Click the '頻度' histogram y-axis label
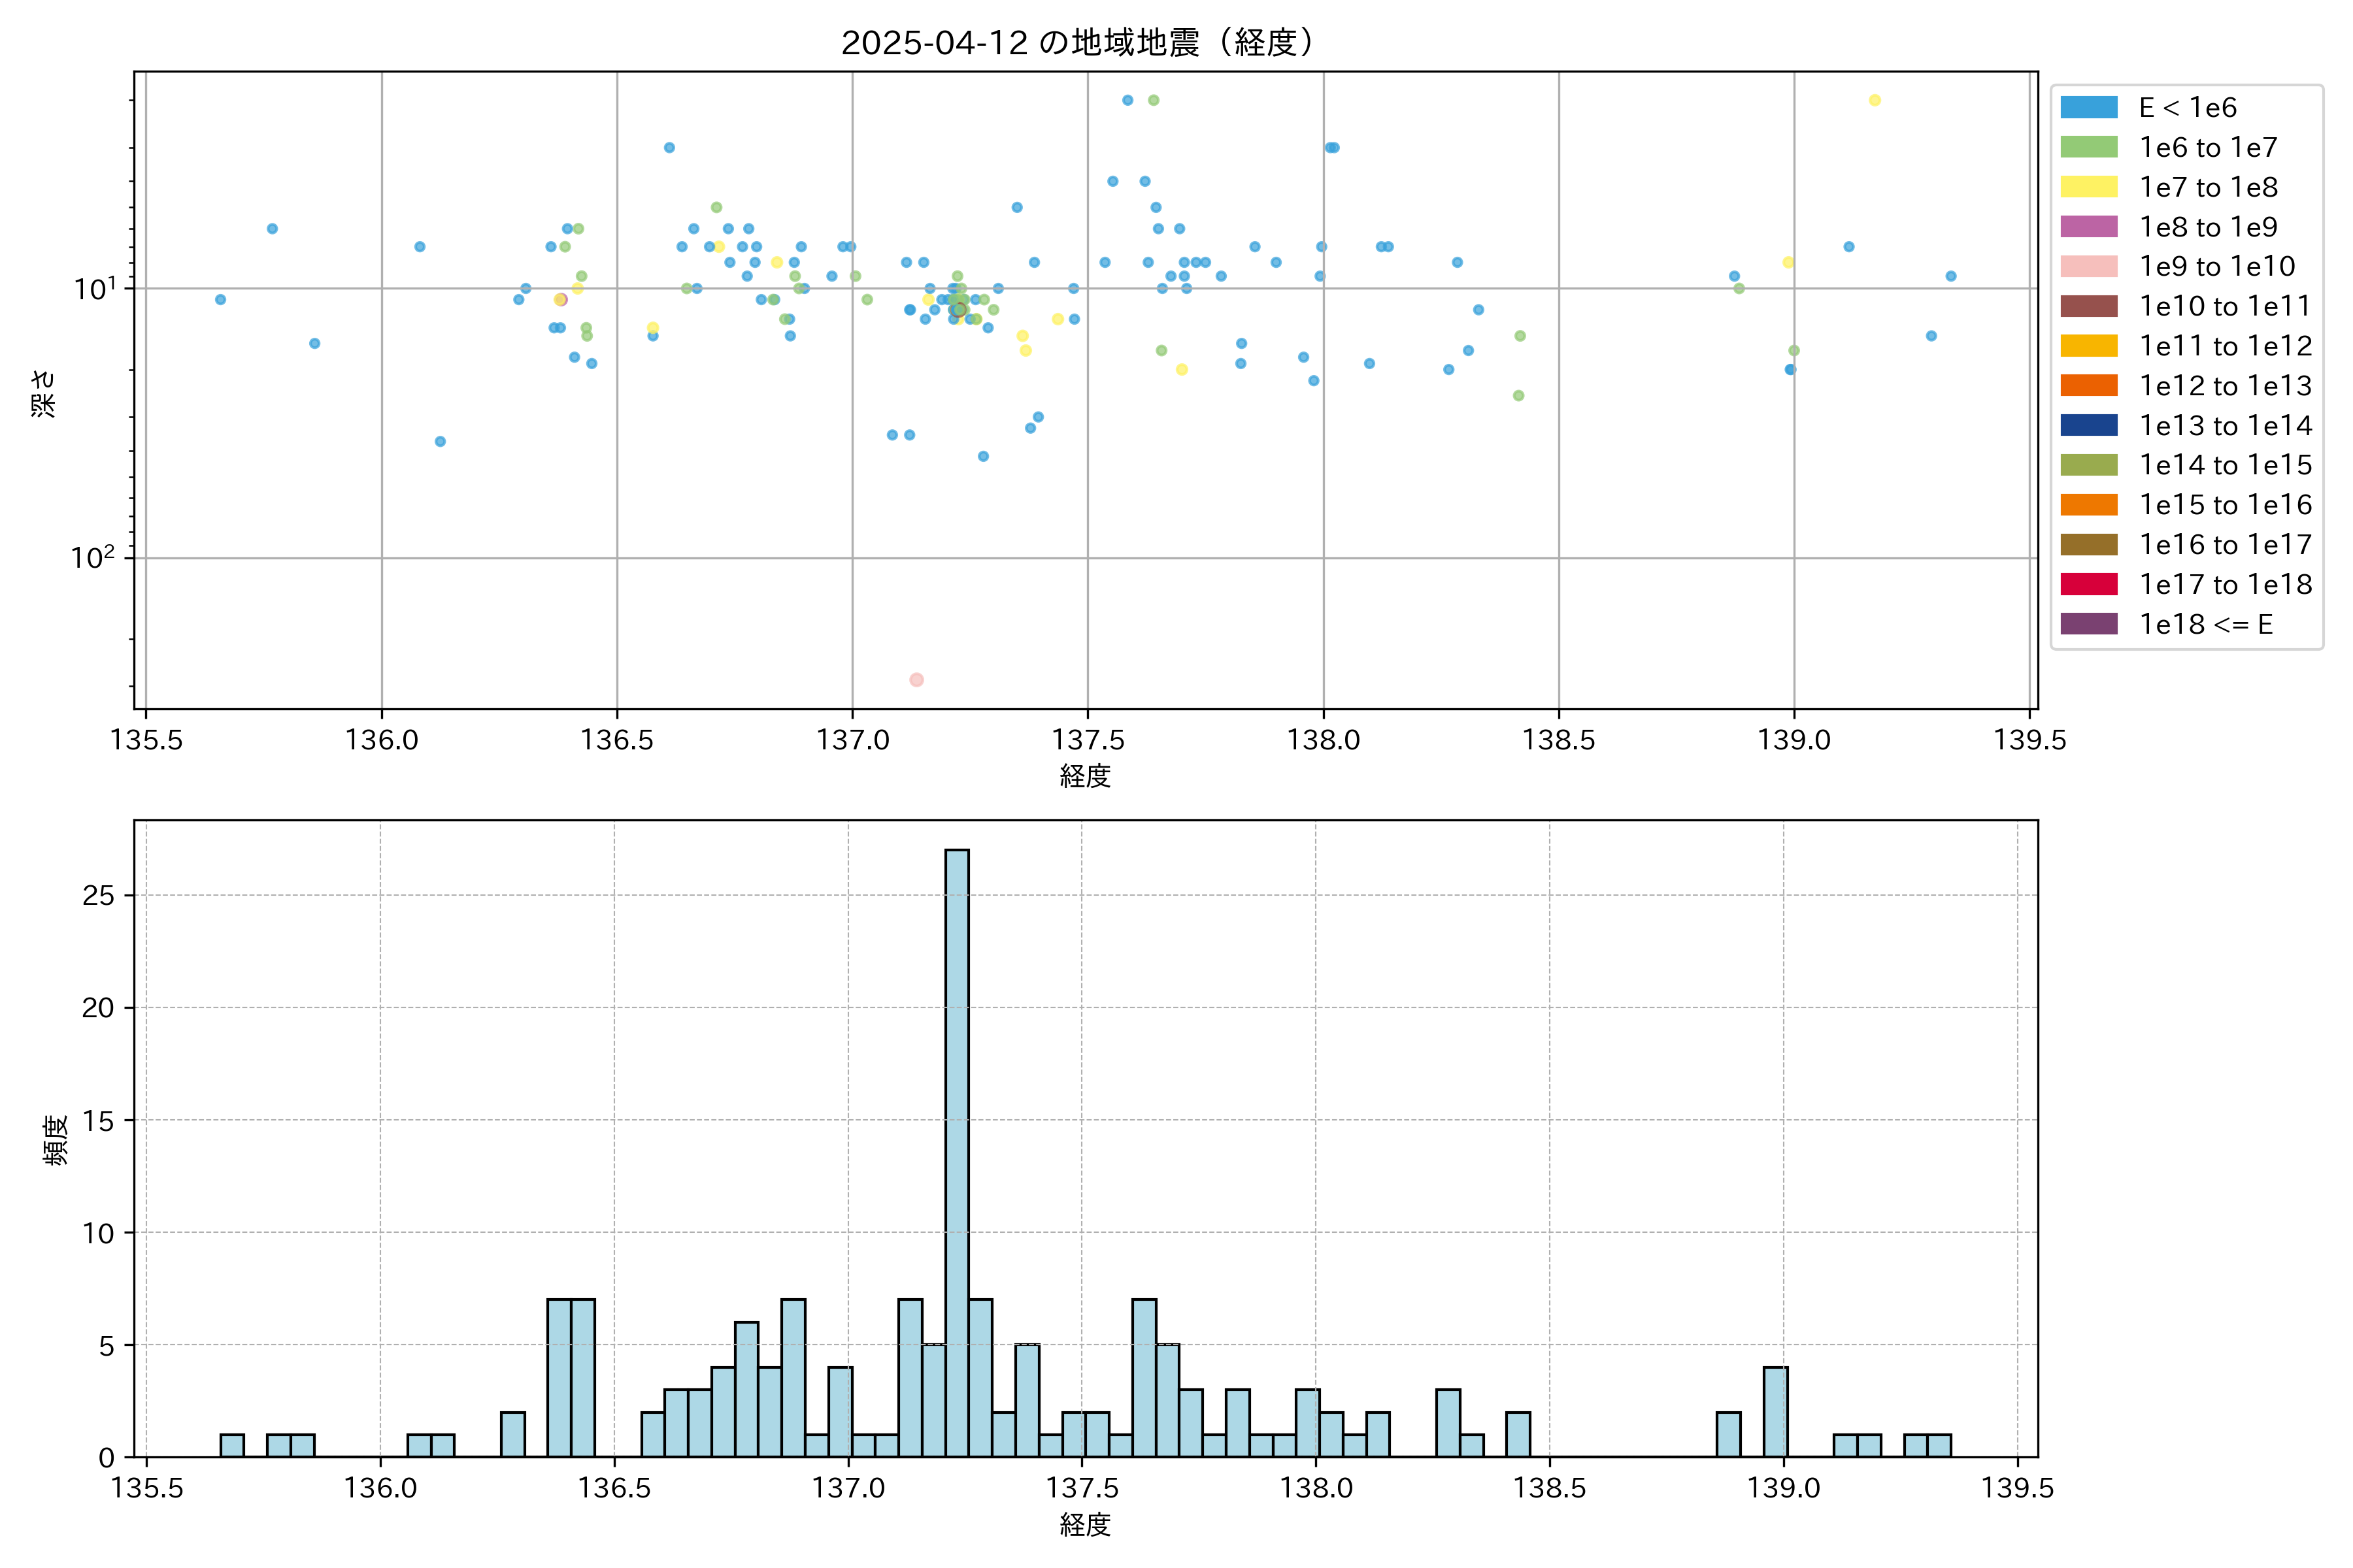 [56, 1139]
